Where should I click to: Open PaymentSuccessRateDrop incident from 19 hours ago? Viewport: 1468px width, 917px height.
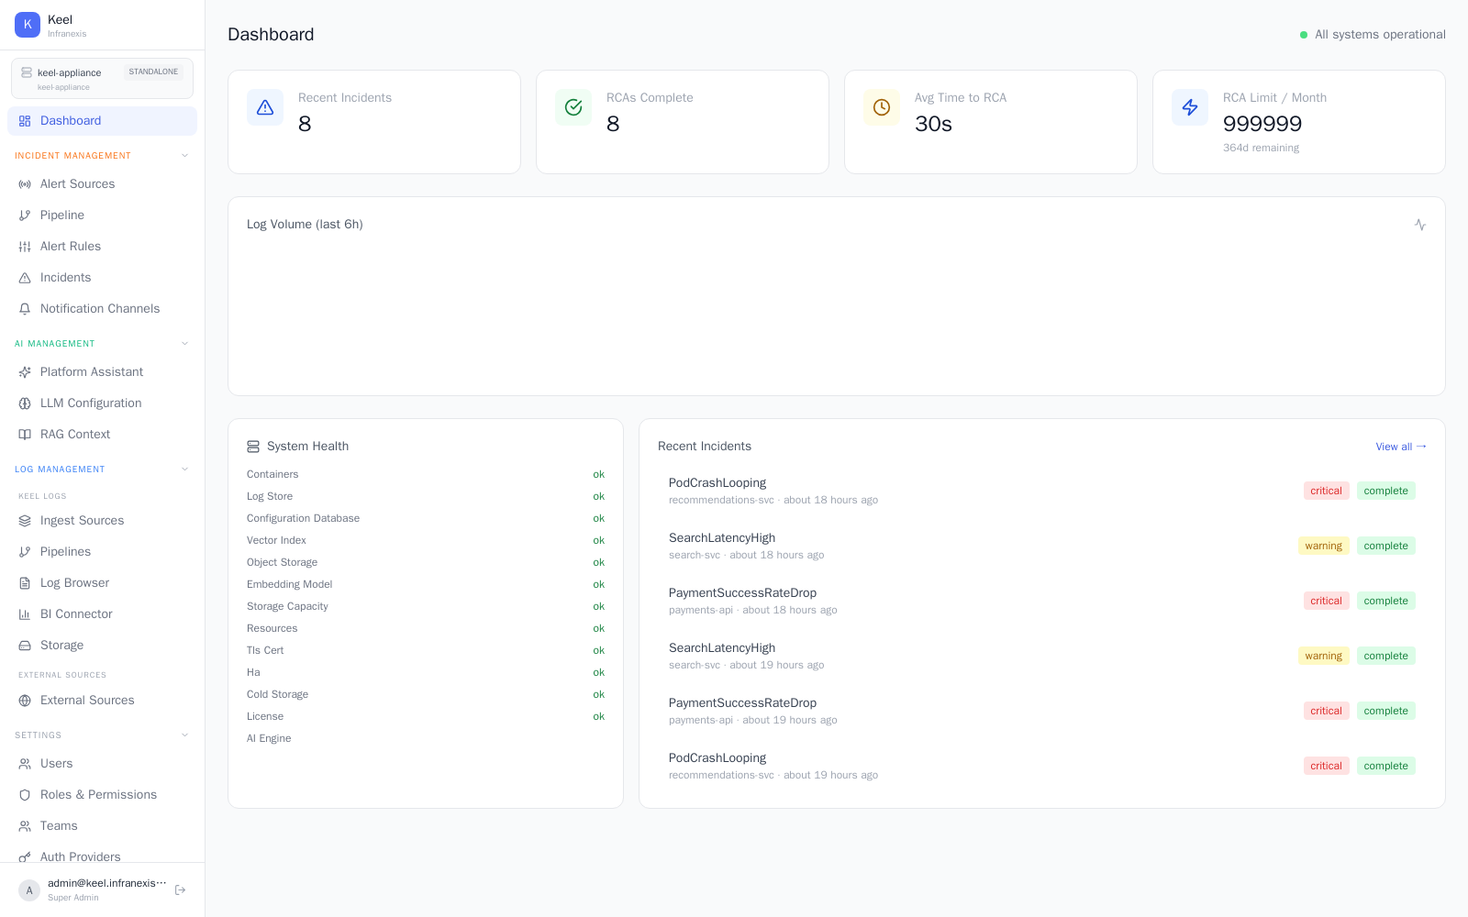pyautogui.click(x=1041, y=711)
